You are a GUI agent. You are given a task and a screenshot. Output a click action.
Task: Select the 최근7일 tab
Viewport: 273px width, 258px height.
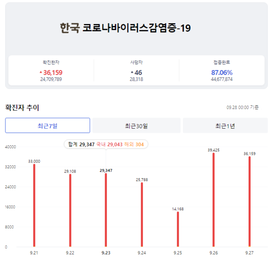pos(47,126)
